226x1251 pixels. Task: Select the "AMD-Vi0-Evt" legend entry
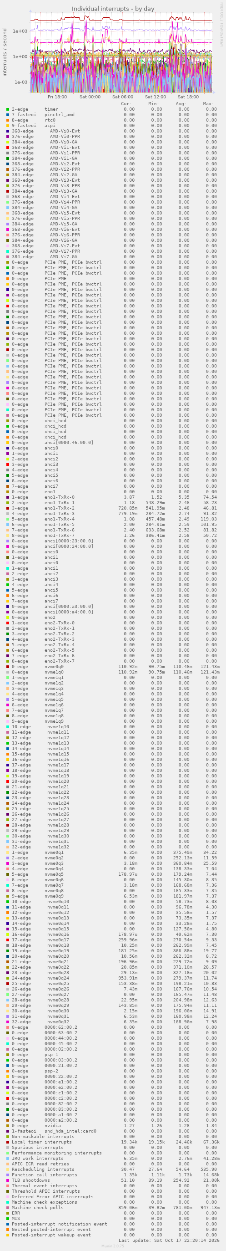click(x=65, y=131)
